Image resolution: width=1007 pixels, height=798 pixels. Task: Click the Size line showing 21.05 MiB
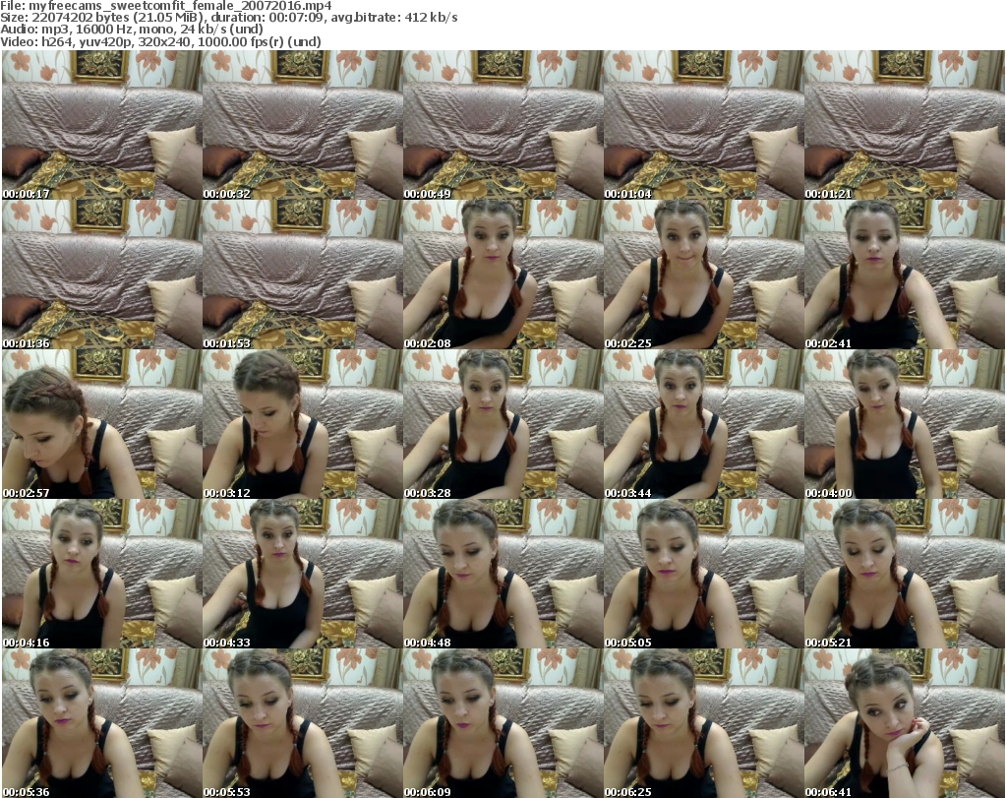228,18
